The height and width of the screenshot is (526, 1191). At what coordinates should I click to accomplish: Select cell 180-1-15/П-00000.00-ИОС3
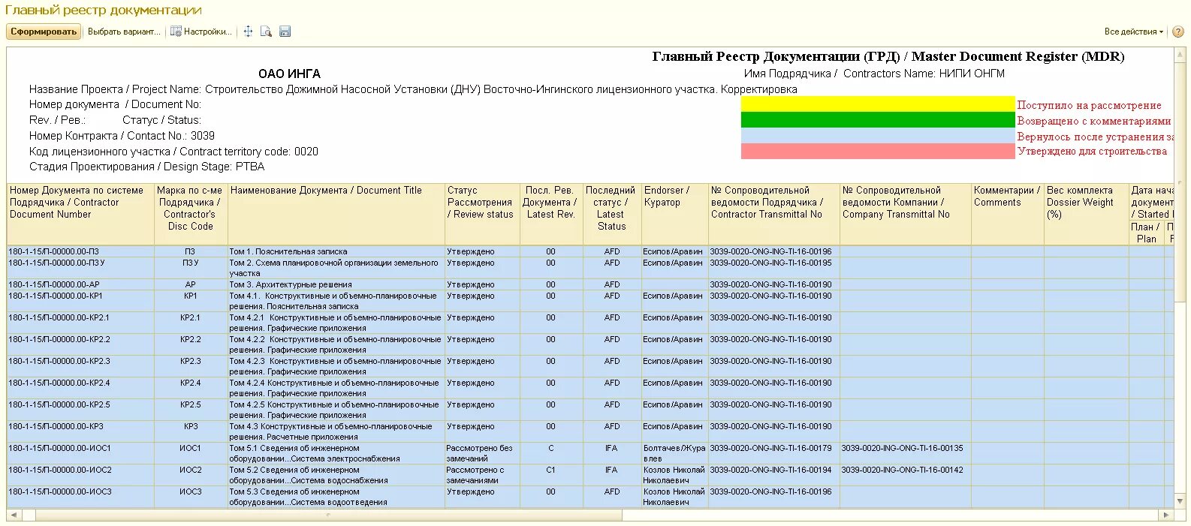(80, 497)
